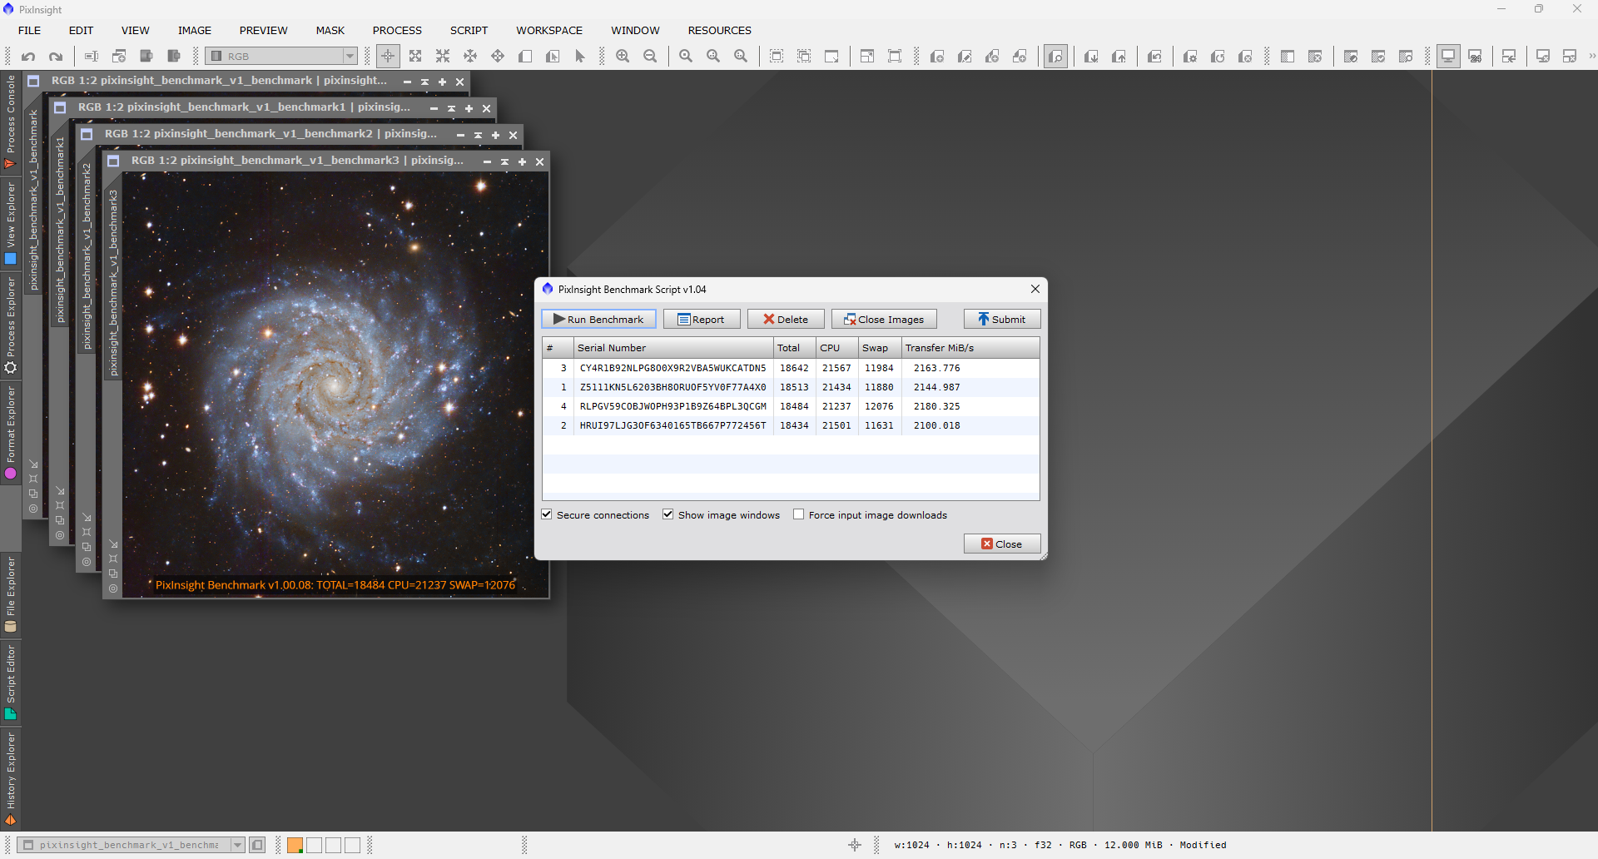Select benchmark row Z5111KN5L6203BH80RUOF5YV0F77A4X0
The height and width of the screenshot is (859, 1598).
791,387
